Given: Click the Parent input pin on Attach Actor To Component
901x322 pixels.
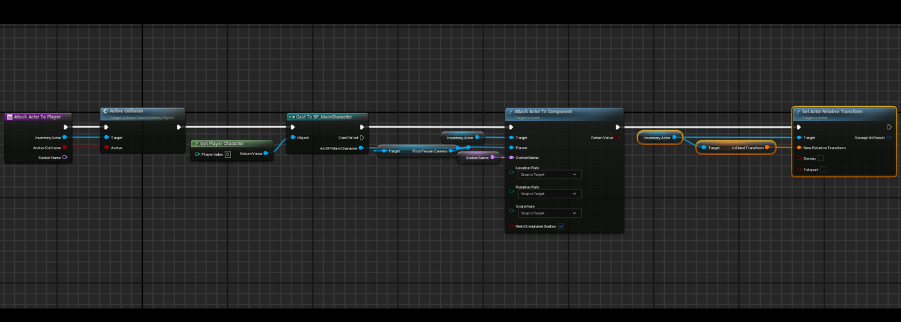Looking at the screenshot, I should 512,147.
